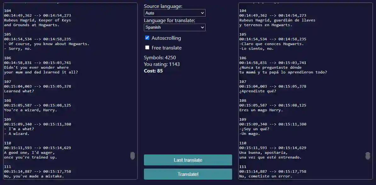Screen dimensions: 376x185
Task: Place cursor on 'Learned what?' in source text
Action: [x=19, y=91]
